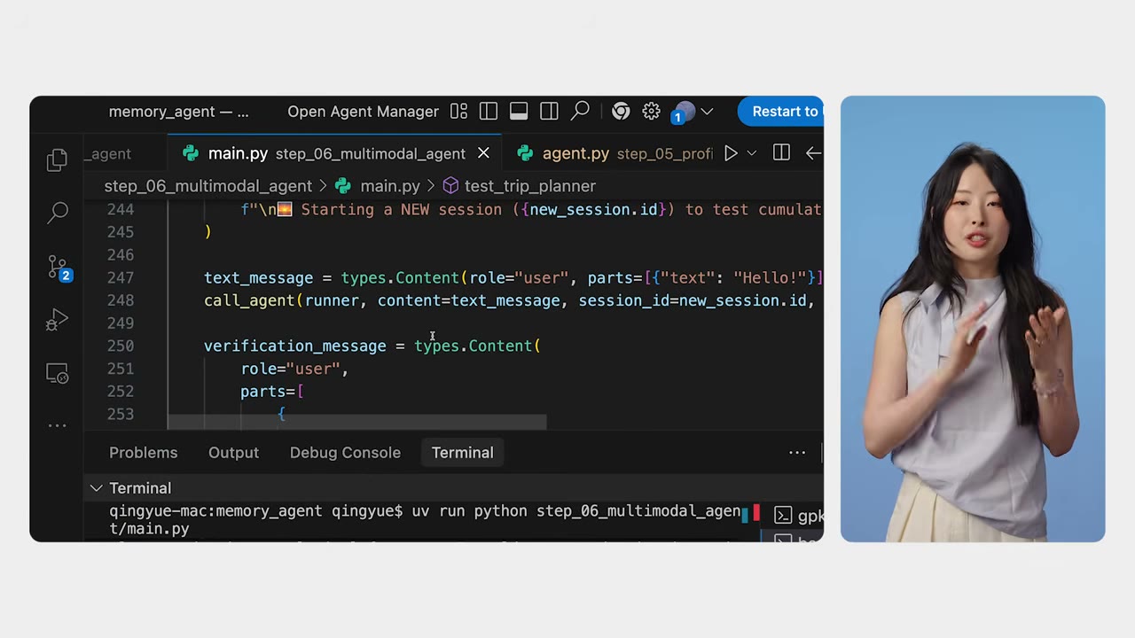Click the verification_message variable on line 250

(x=295, y=346)
